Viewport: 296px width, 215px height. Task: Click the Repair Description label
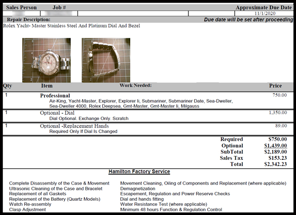click(29, 20)
